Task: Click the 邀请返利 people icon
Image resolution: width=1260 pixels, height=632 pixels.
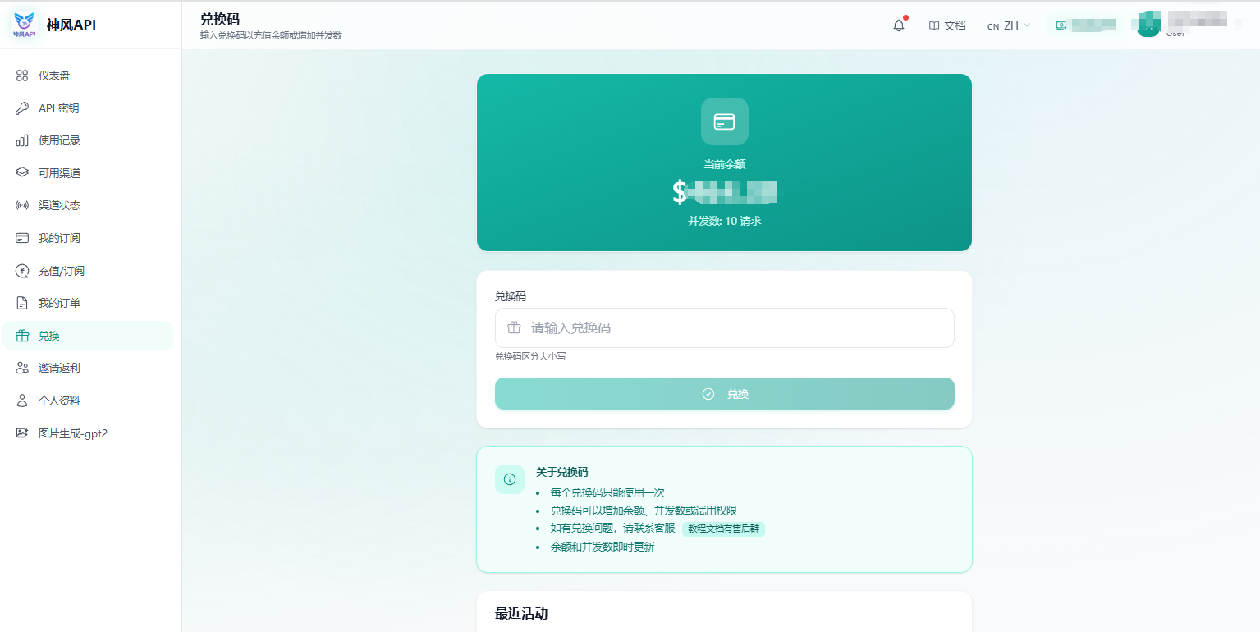Action: [x=22, y=368]
